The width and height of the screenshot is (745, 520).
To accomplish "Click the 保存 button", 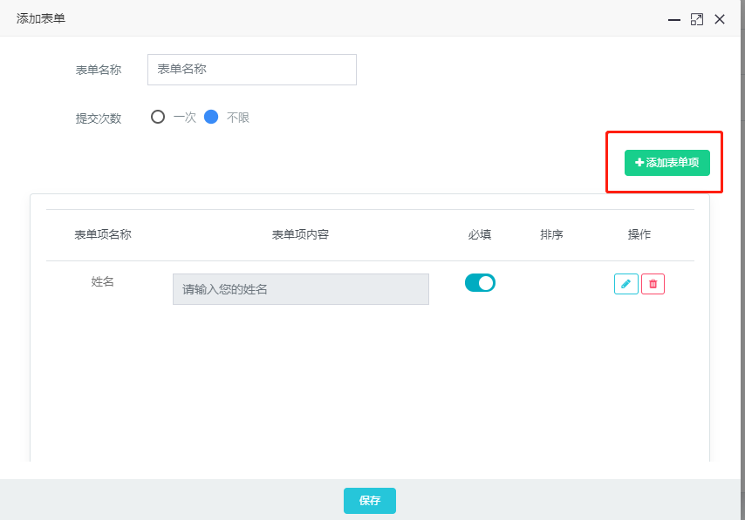I will (370, 501).
